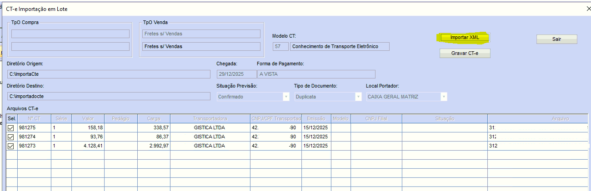Click the Importar XML button
The width and height of the screenshot is (591, 191).
pos(464,37)
